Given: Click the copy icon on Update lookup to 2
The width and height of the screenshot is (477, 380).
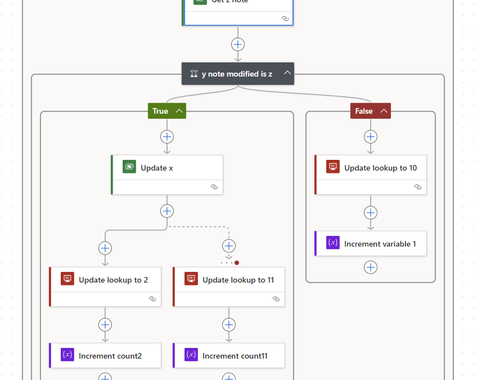Looking at the screenshot, I should (x=152, y=299).
